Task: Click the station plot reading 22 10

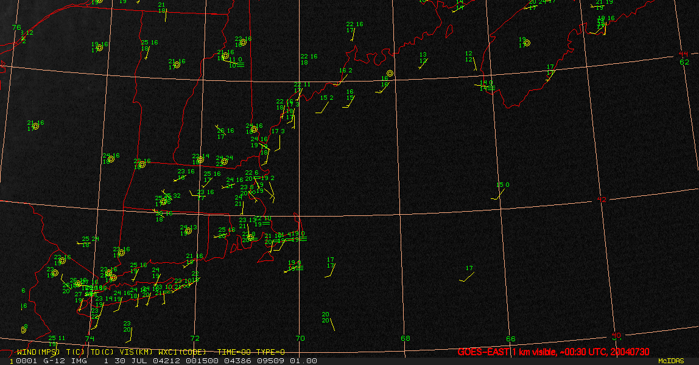Action: [x=262, y=218]
